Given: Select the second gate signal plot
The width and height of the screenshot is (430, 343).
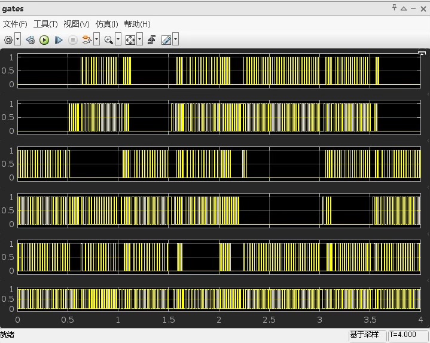Looking at the screenshot, I should click(x=219, y=117).
